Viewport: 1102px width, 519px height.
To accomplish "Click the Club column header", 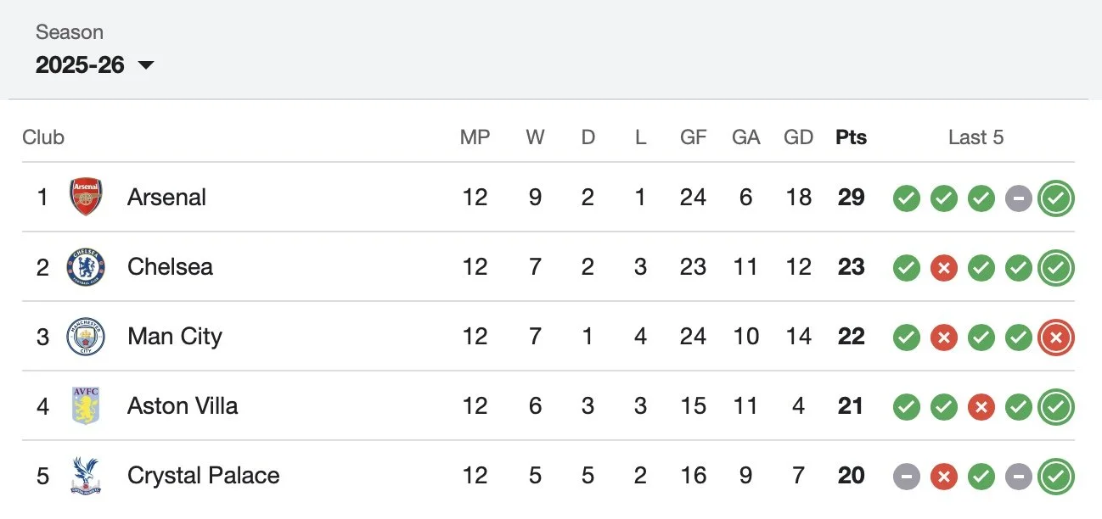I will point(43,137).
